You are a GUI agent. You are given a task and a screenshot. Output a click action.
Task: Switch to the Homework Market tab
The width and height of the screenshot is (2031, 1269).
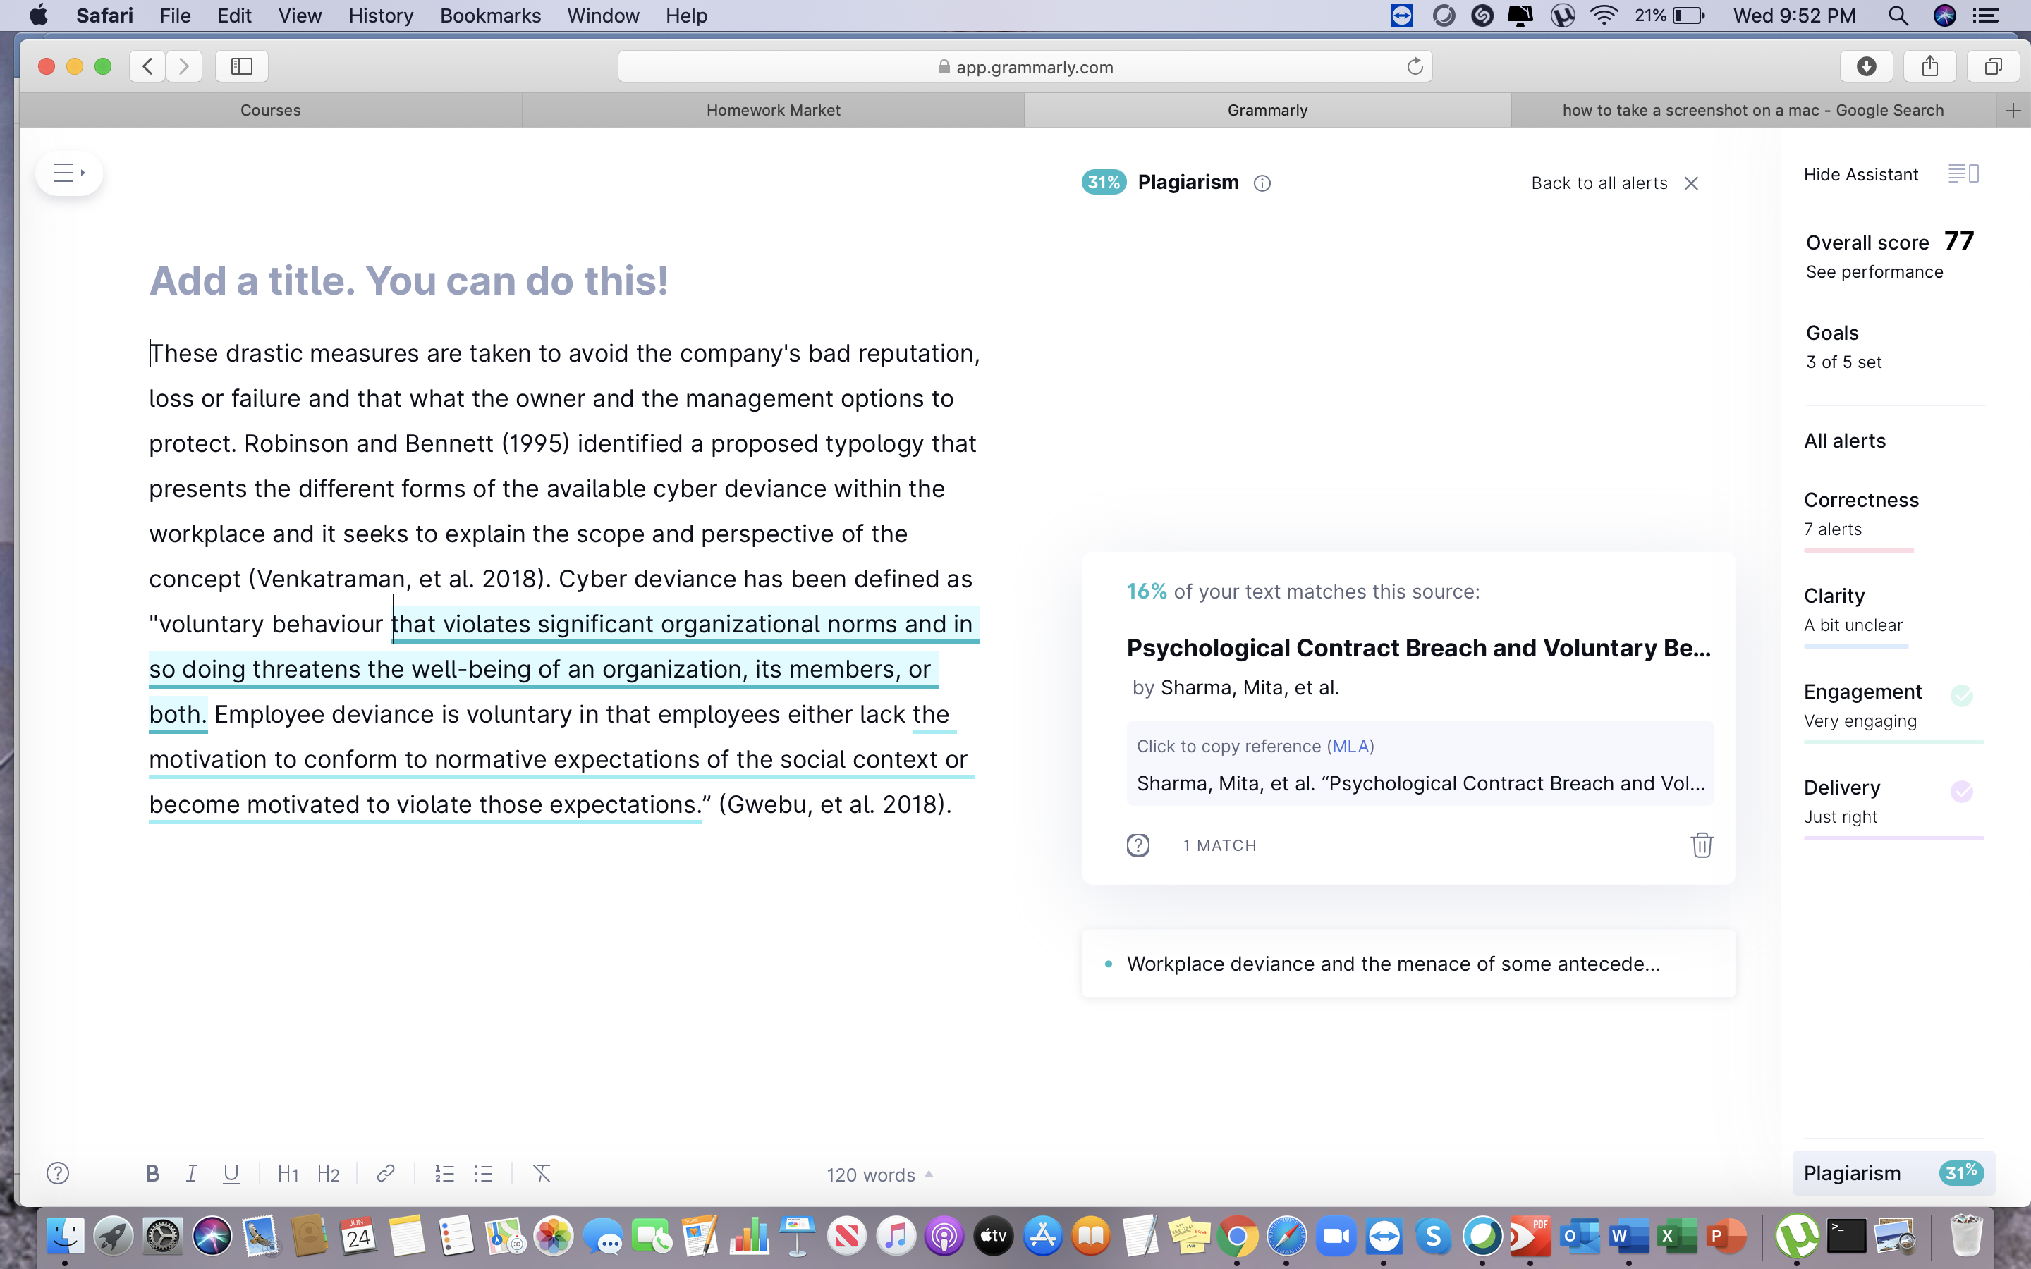click(x=773, y=111)
